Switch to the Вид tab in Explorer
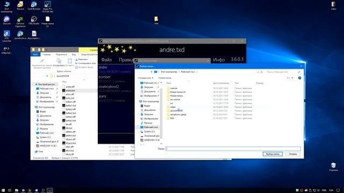The image size is (344, 193). [74, 55]
